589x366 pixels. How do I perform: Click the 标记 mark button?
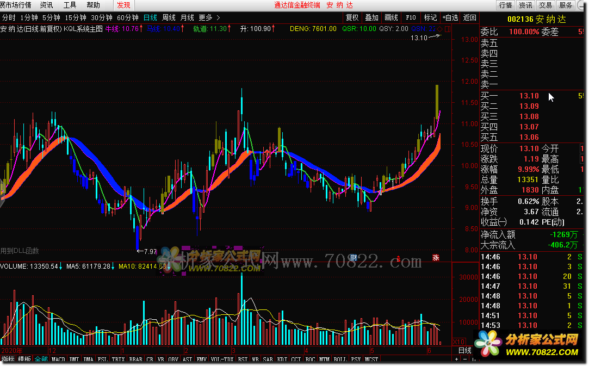click(x=430, y=17)
